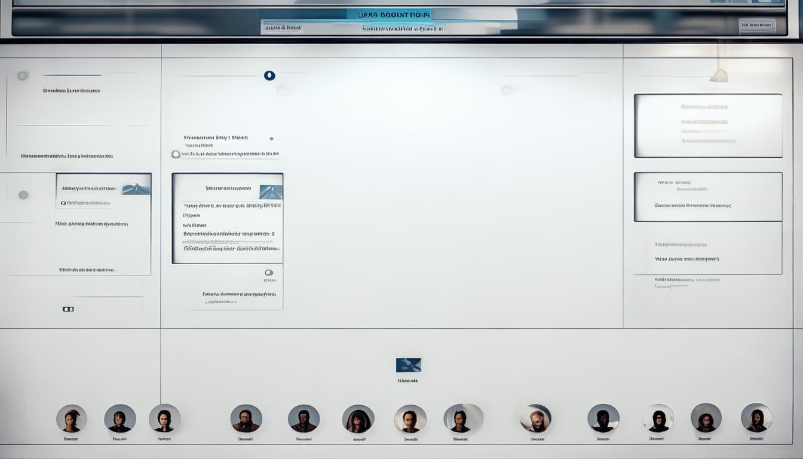Click the first avatar at the far left of the bottom row
This screenshot has width=803, height=459.
pyautogui.click(x=72, y=418)
